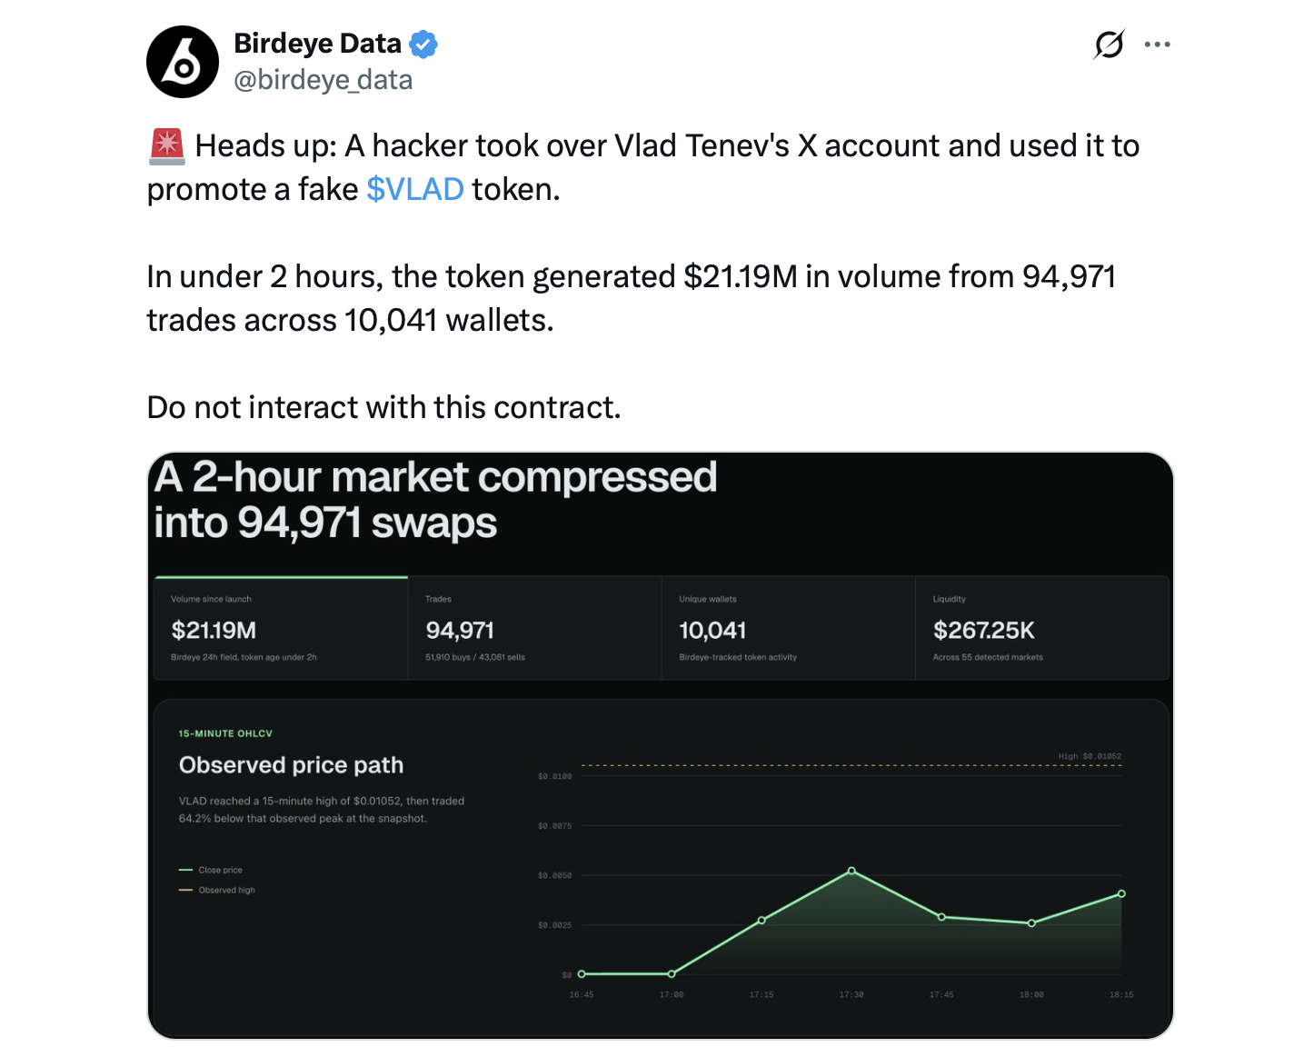This screenshot has height=1047, width=1294.
Task: Open the Birdeye Data profile avatar
Action: [183, 62]
